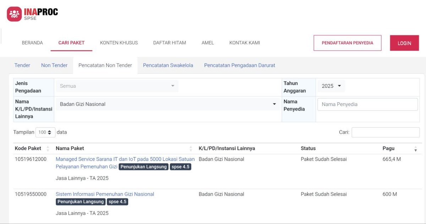
Task: Open the Pencatatan Swakelola tab
Action: (x=168, y=65)
